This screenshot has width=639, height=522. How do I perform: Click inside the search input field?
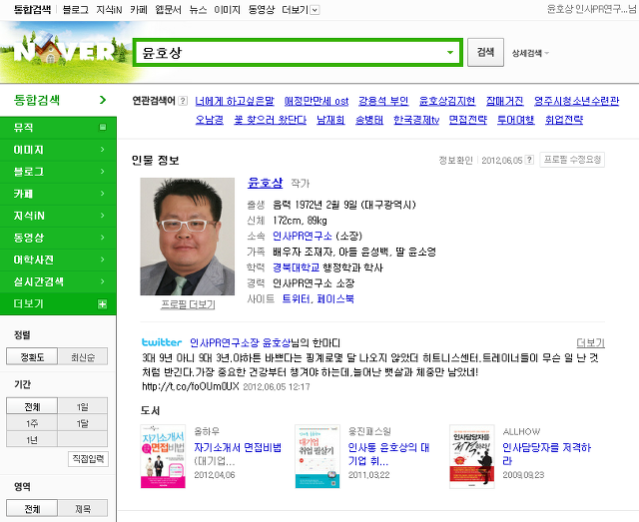point(290,52)
